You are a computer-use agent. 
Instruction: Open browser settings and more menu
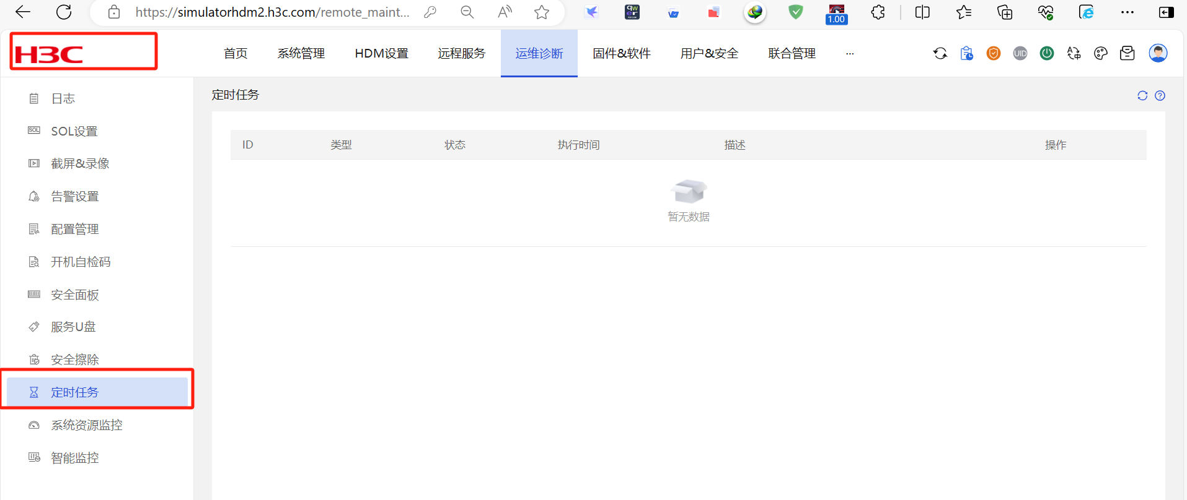[1127, 12]
